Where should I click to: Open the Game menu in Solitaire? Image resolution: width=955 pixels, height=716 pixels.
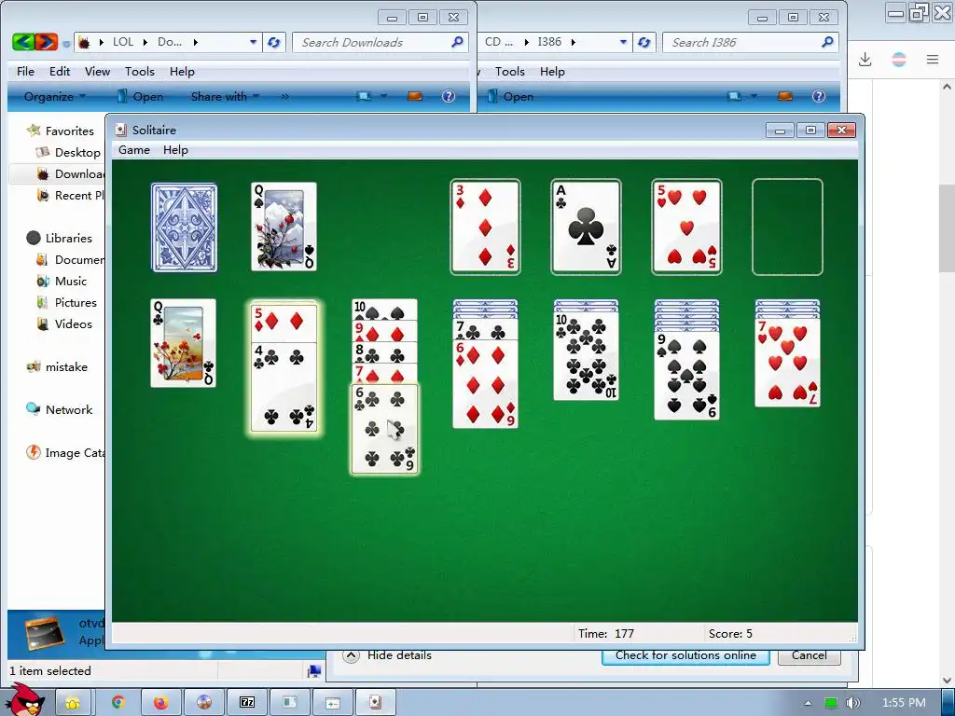click(x=134, y=150)
